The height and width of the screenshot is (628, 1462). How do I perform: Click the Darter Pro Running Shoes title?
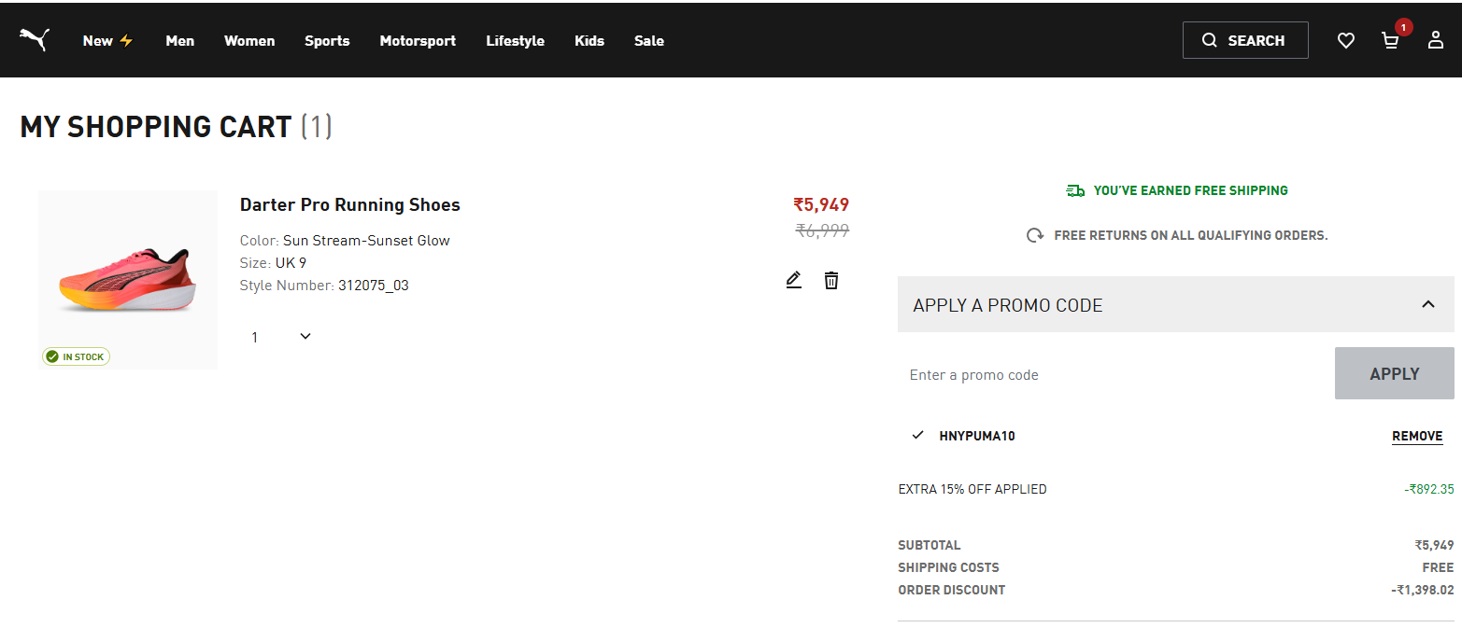[349, 205]
